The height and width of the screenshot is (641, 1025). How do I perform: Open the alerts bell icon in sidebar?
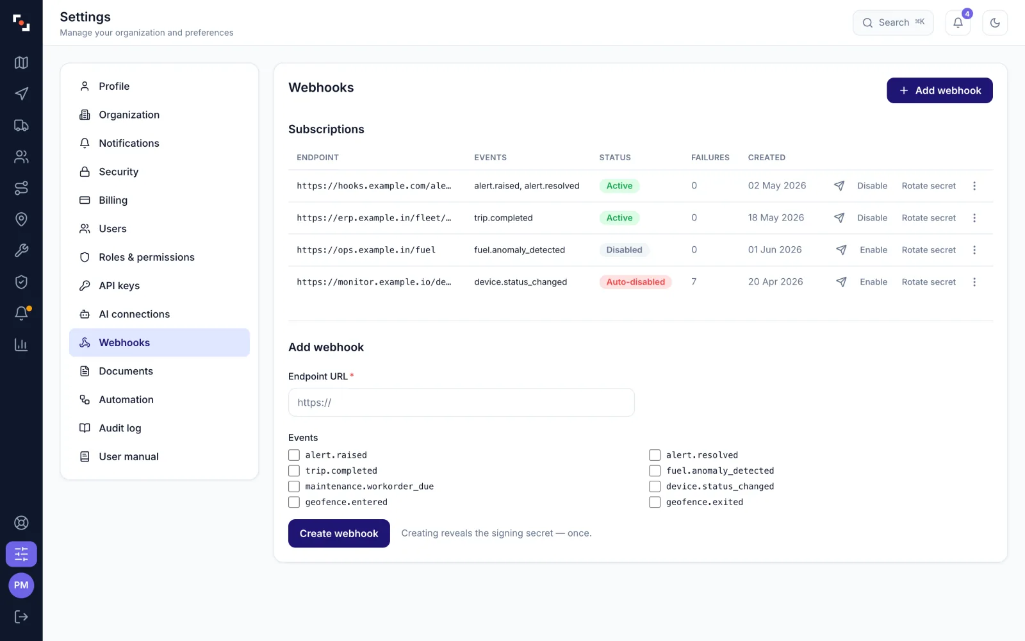point(21,313)
